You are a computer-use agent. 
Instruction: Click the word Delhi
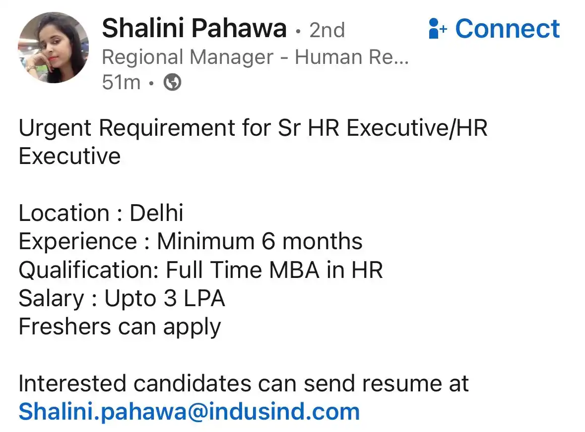156,213
